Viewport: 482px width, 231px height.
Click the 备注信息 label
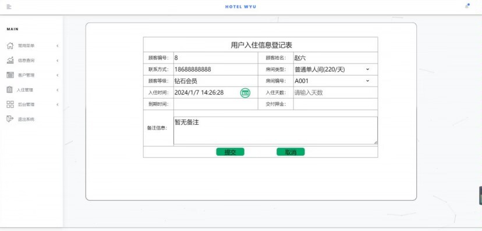(157, 128)
